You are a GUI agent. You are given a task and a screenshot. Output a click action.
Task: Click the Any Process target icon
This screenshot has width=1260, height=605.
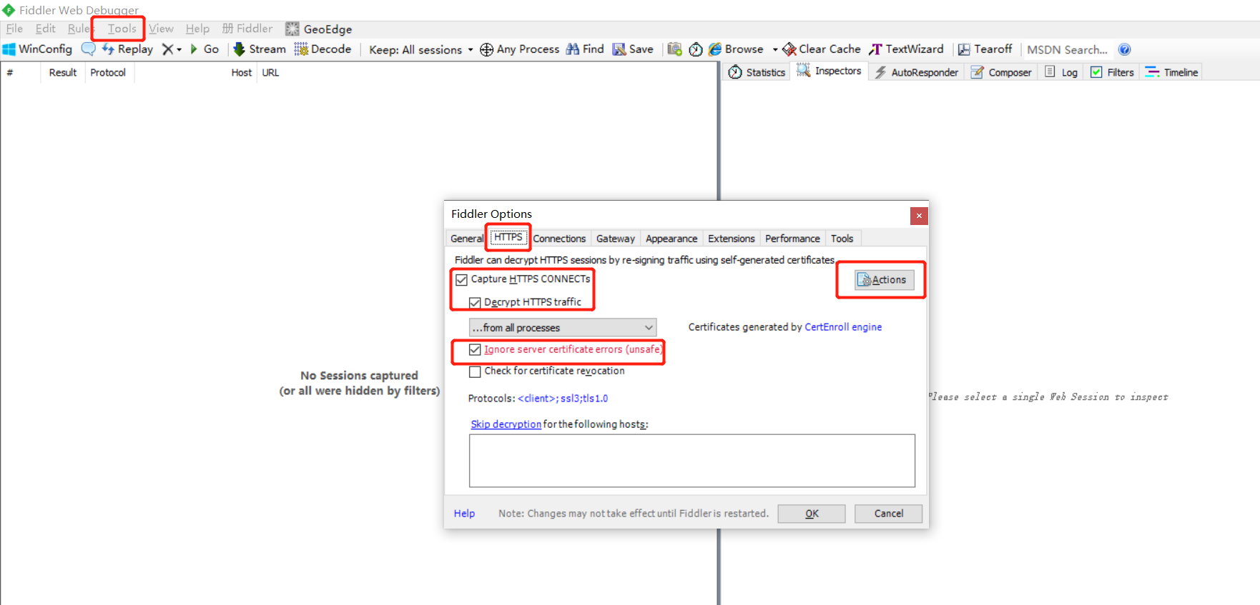click(486, 49)
